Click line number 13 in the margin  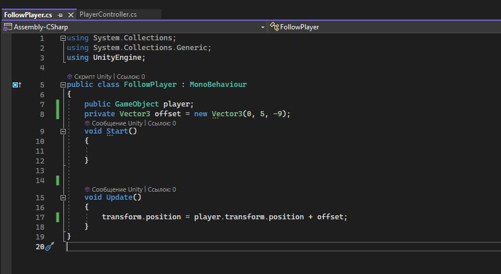click(40, 170)
